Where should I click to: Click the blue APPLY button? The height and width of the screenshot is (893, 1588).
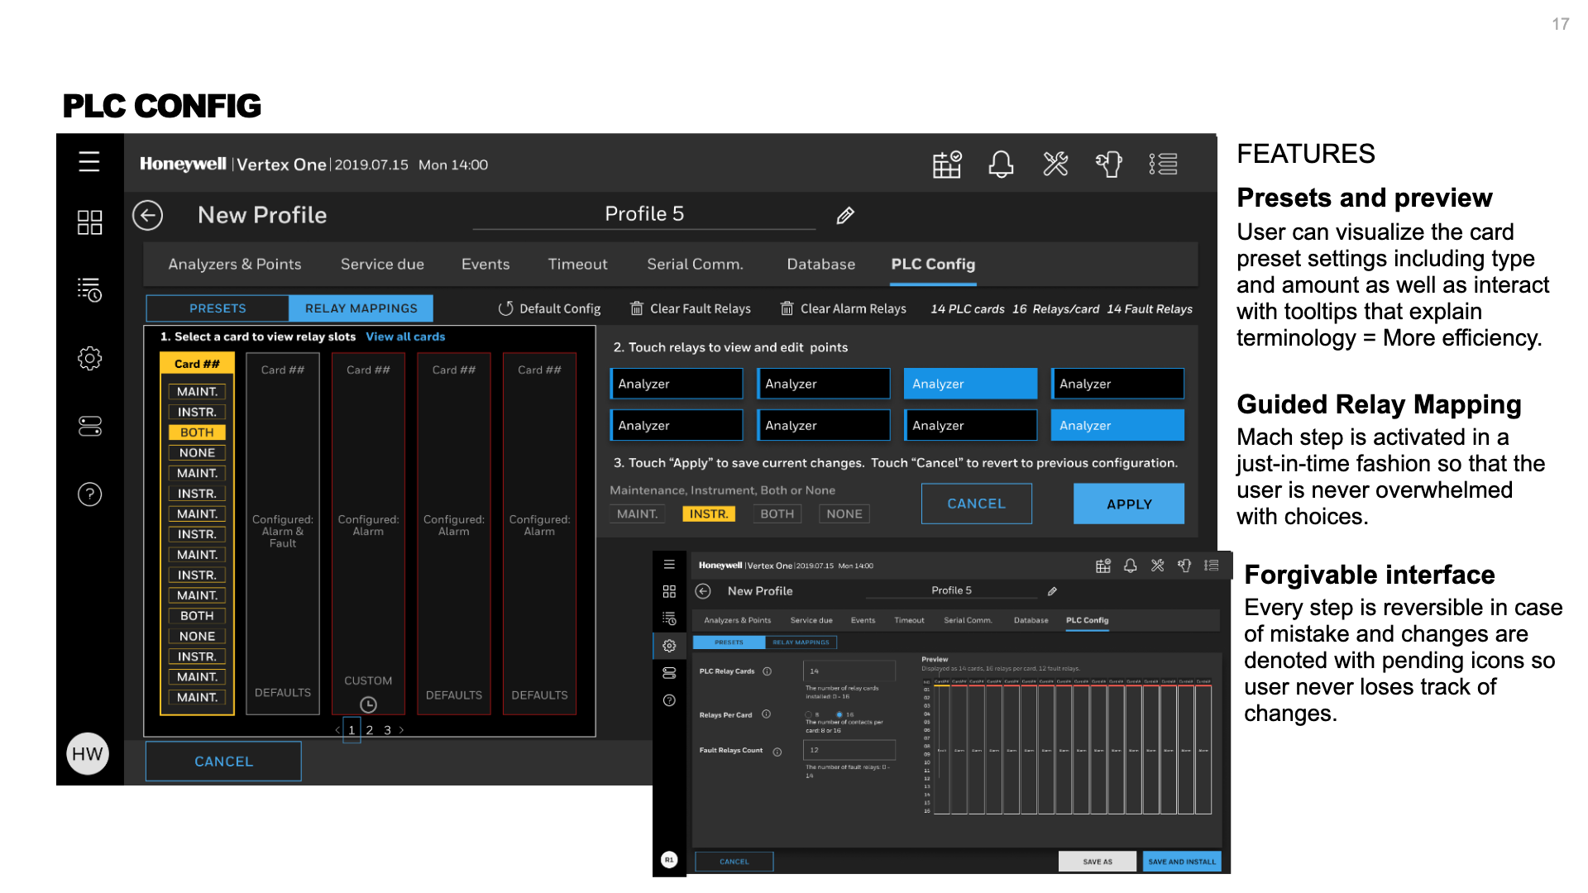1128,504
